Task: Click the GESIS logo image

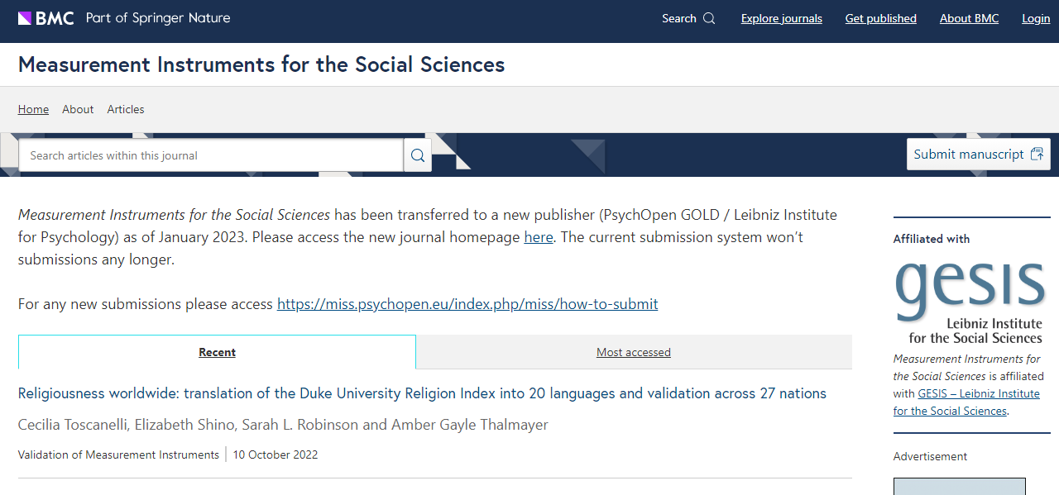Action: (968, 302)
